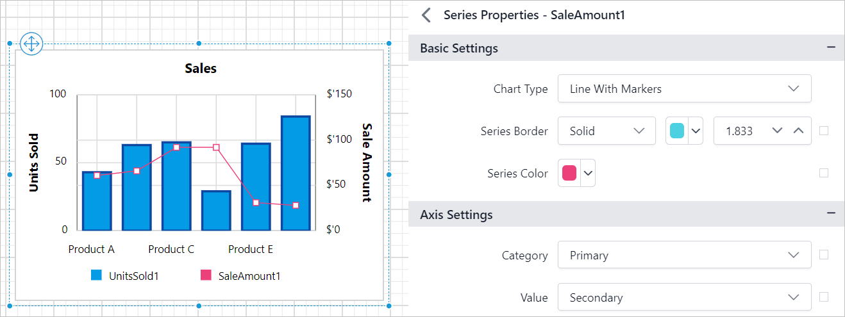Toggle the Series Color checkbox
This screenshot has height=317, width=845.
pos(824,173)
